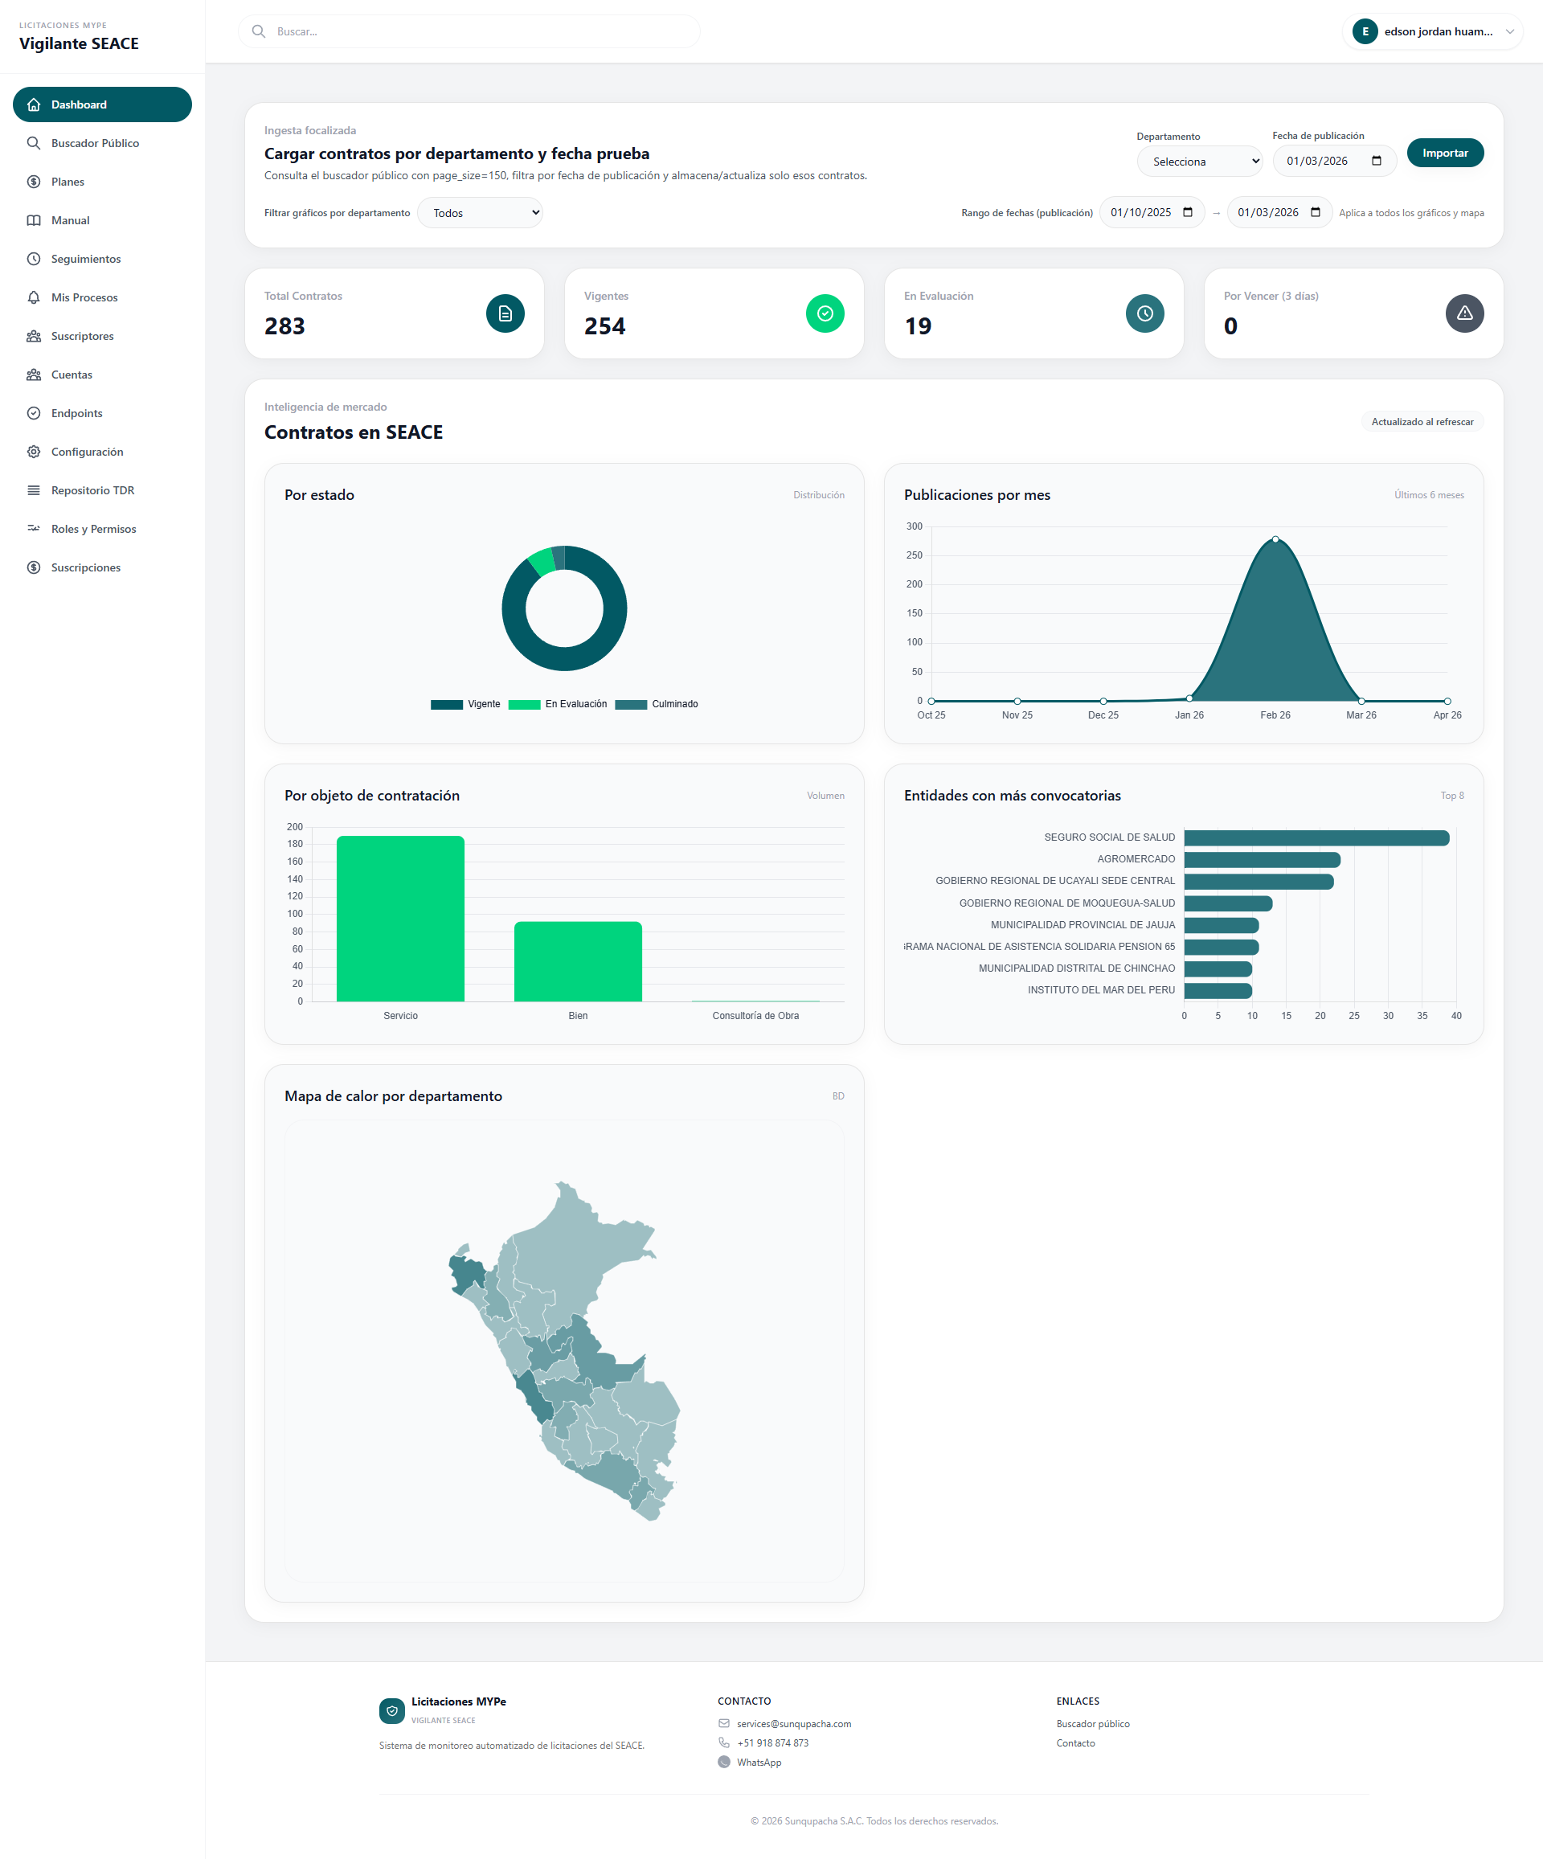Open calendar picker for Fecha de publicación
The image size is (1543, 1859).
click(1376, 161)
